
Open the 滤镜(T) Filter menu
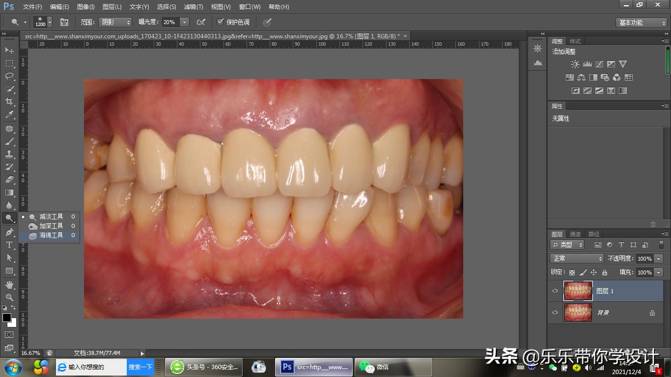tap(193, 7)
